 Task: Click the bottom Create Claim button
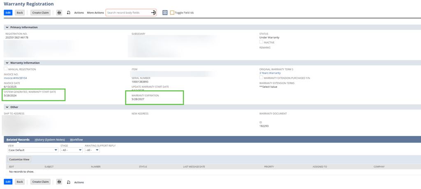(41, 182)
